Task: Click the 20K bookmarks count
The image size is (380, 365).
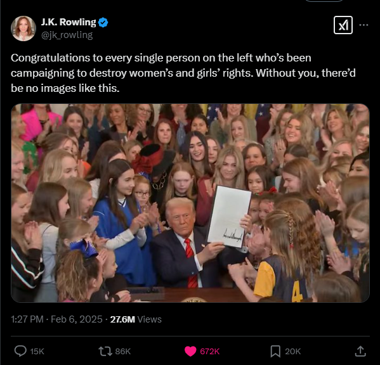Action: [292, 352]
